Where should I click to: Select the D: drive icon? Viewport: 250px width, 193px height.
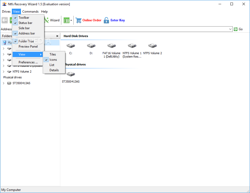[91, 46]
